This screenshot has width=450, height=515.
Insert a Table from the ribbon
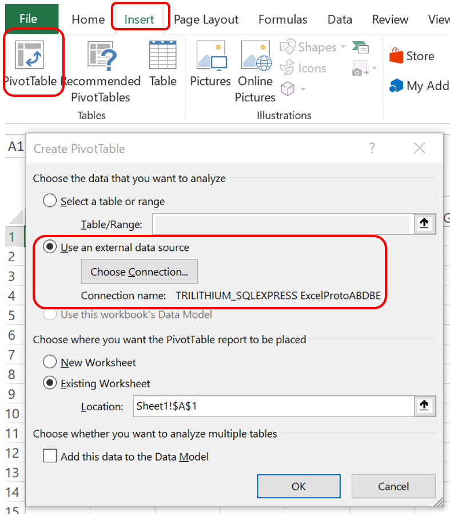(163, 55)
